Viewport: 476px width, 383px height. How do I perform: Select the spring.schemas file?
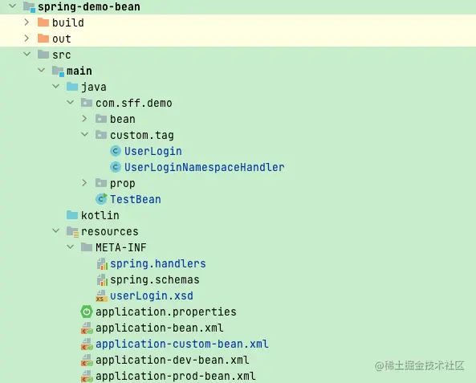154,279
